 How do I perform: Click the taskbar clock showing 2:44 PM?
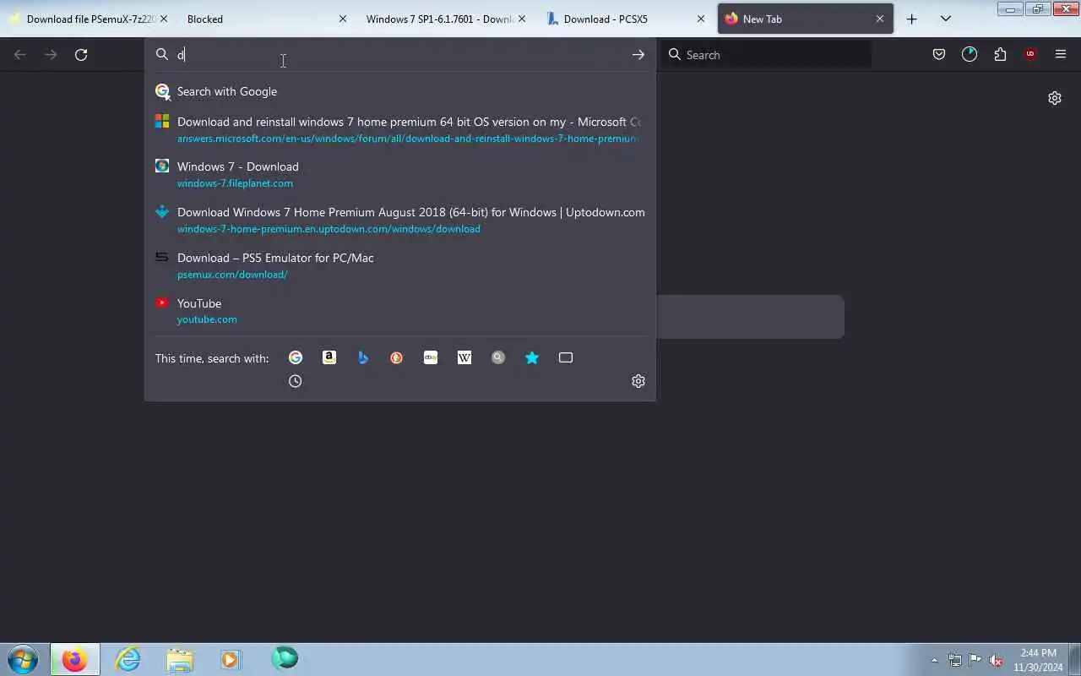tap(1038, 660)
